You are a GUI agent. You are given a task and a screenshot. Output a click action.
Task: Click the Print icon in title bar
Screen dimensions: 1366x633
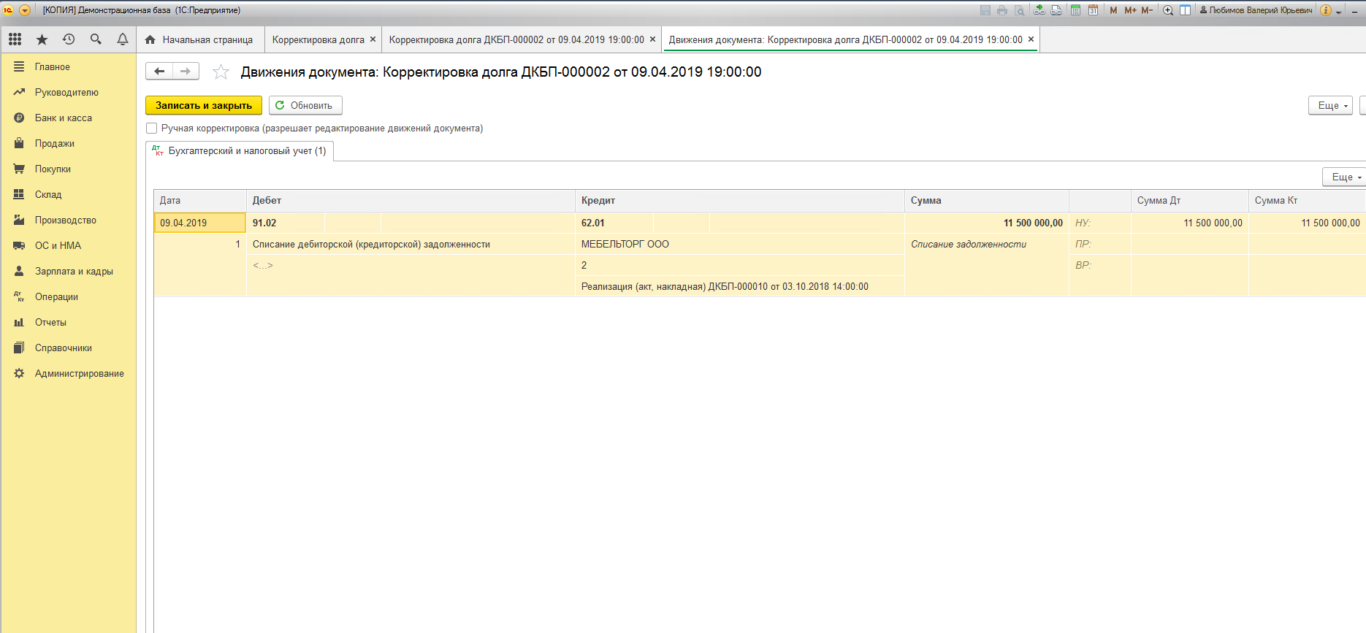click(x=1002, y=10)
